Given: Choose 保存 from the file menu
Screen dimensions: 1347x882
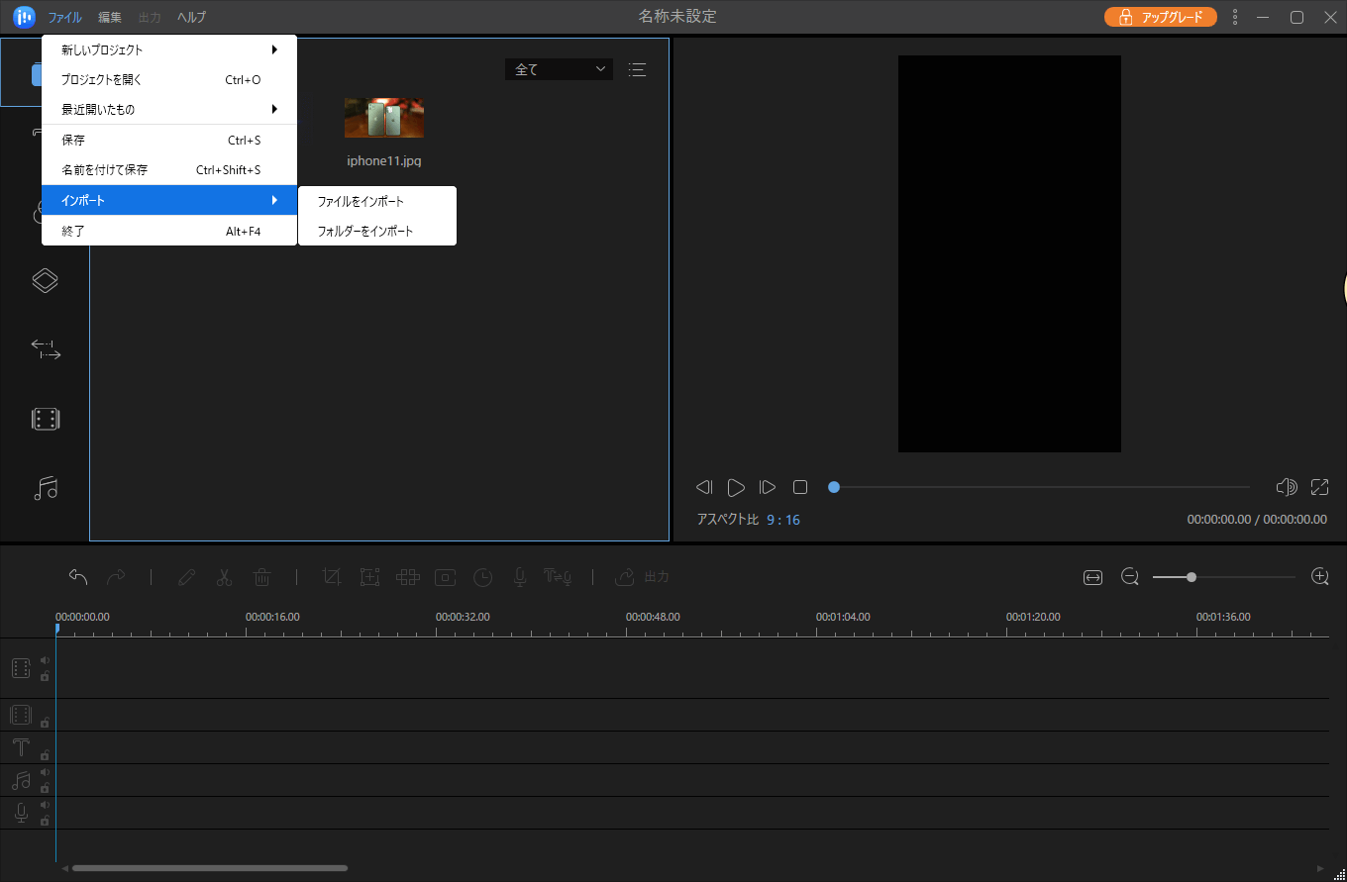Looking at the screenshot, I should click(169, 141).
